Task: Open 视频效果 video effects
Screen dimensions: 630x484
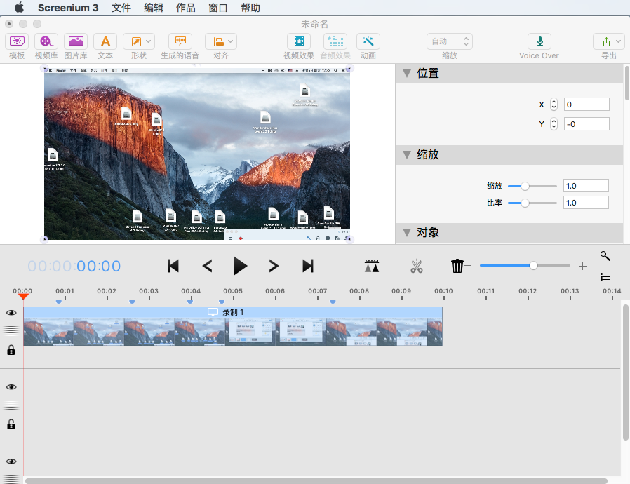Action: pyautogui.click(x=299, y=42)
